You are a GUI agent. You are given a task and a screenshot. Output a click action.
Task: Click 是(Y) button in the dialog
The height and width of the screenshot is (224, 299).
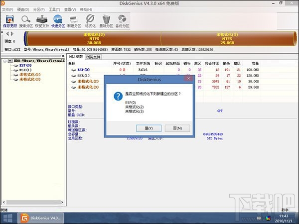point(149,128)
